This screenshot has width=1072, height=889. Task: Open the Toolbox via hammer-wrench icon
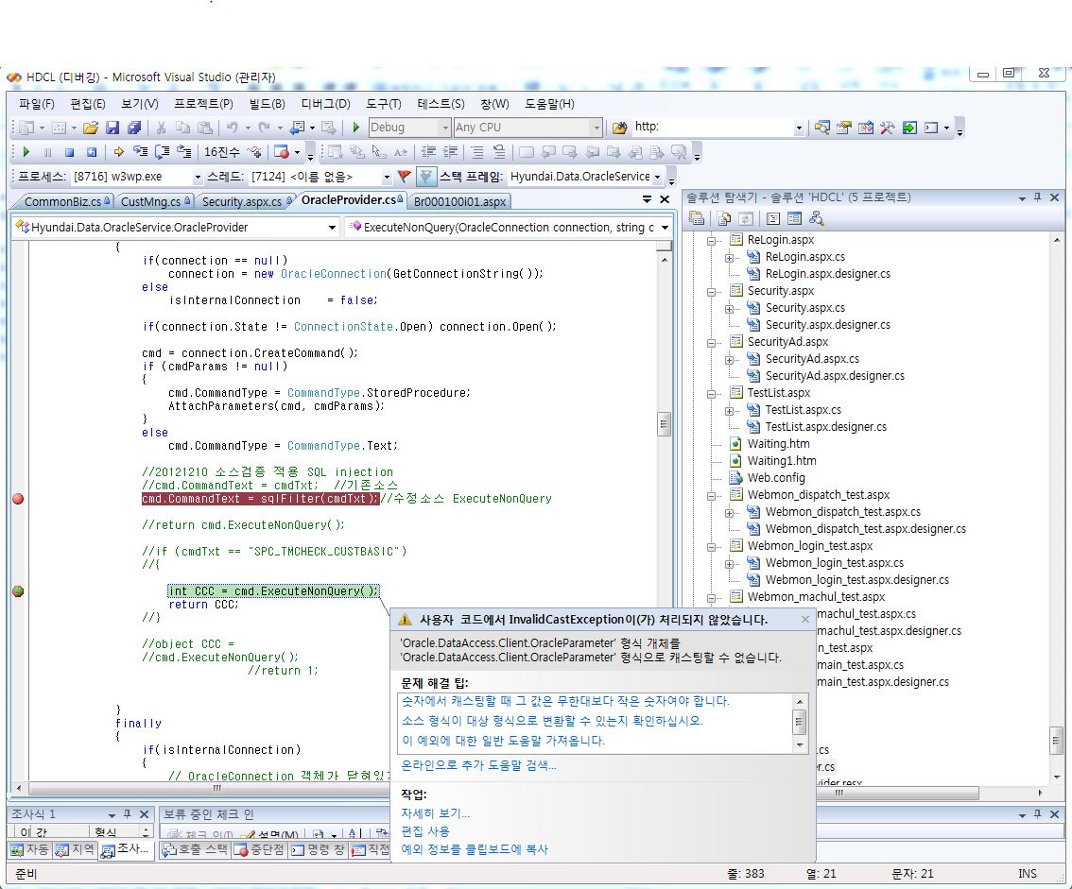coord(888,128)
